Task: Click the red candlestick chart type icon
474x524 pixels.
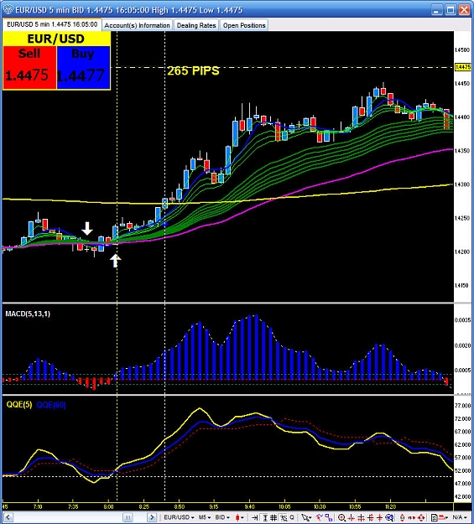Action: [237, 517]
